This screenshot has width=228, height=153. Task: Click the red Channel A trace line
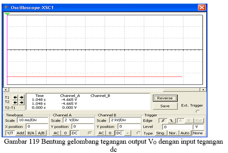pos(95,76)
